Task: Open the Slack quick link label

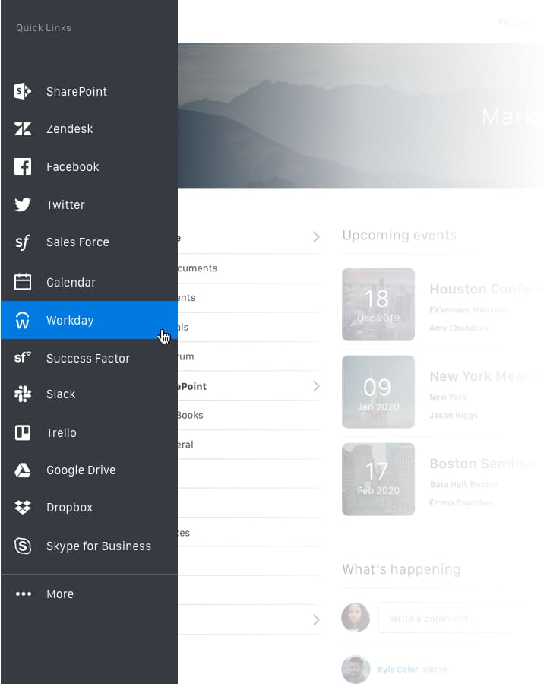Action: pos(61,394)
